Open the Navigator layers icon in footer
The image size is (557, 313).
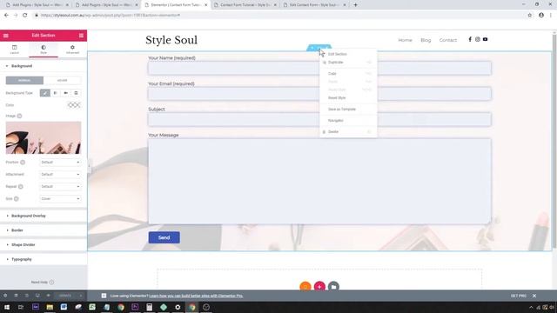(x=16, y=296)
